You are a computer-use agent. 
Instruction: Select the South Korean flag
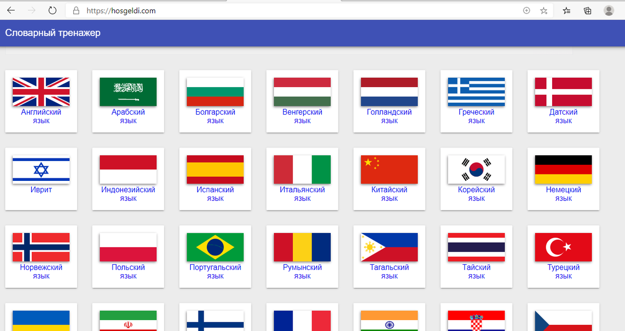[477, 169]
